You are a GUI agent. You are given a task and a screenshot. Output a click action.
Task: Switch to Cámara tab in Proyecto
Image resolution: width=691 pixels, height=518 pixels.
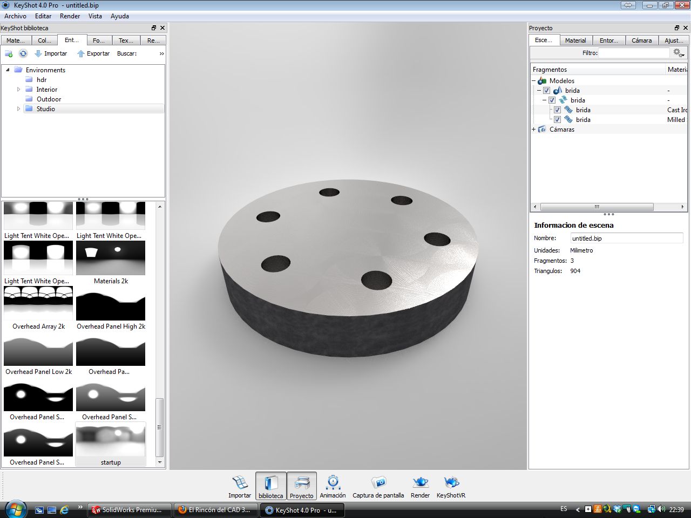[x=642, y=40]
